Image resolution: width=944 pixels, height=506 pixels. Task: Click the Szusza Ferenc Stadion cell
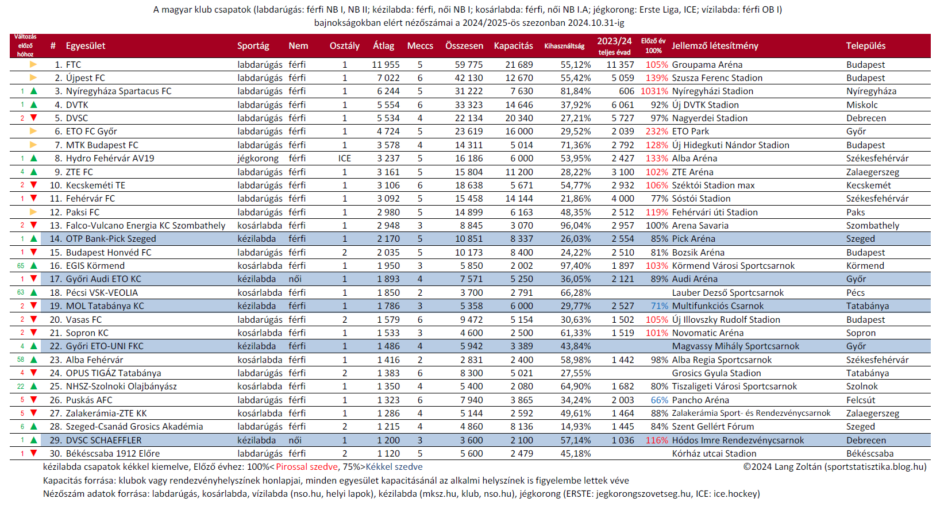click(717, 78)
